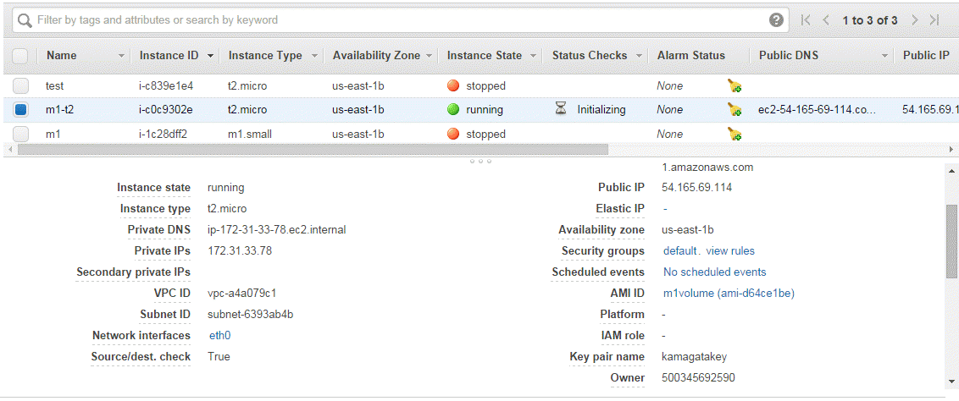Click the help question mark icon in the filter box
The height and width of the screenshot is (401, 959).
[776, 20]
